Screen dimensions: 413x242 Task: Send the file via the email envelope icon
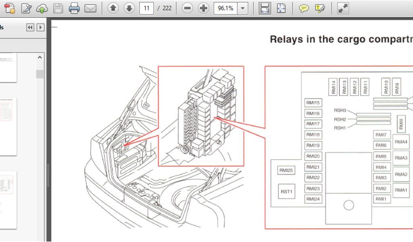click(90, 8)
